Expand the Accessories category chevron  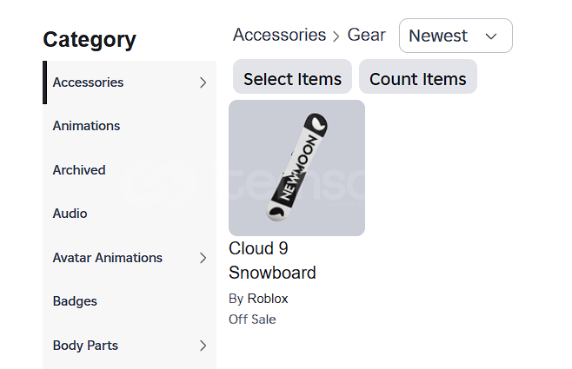tap(203, 82)
